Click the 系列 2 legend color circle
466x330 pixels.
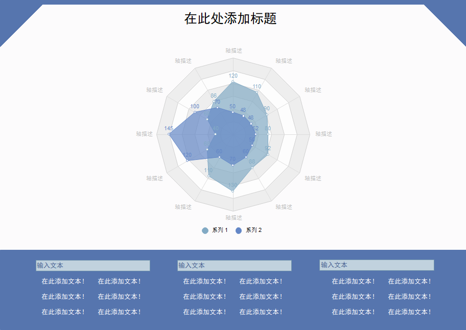click(239, 230)
